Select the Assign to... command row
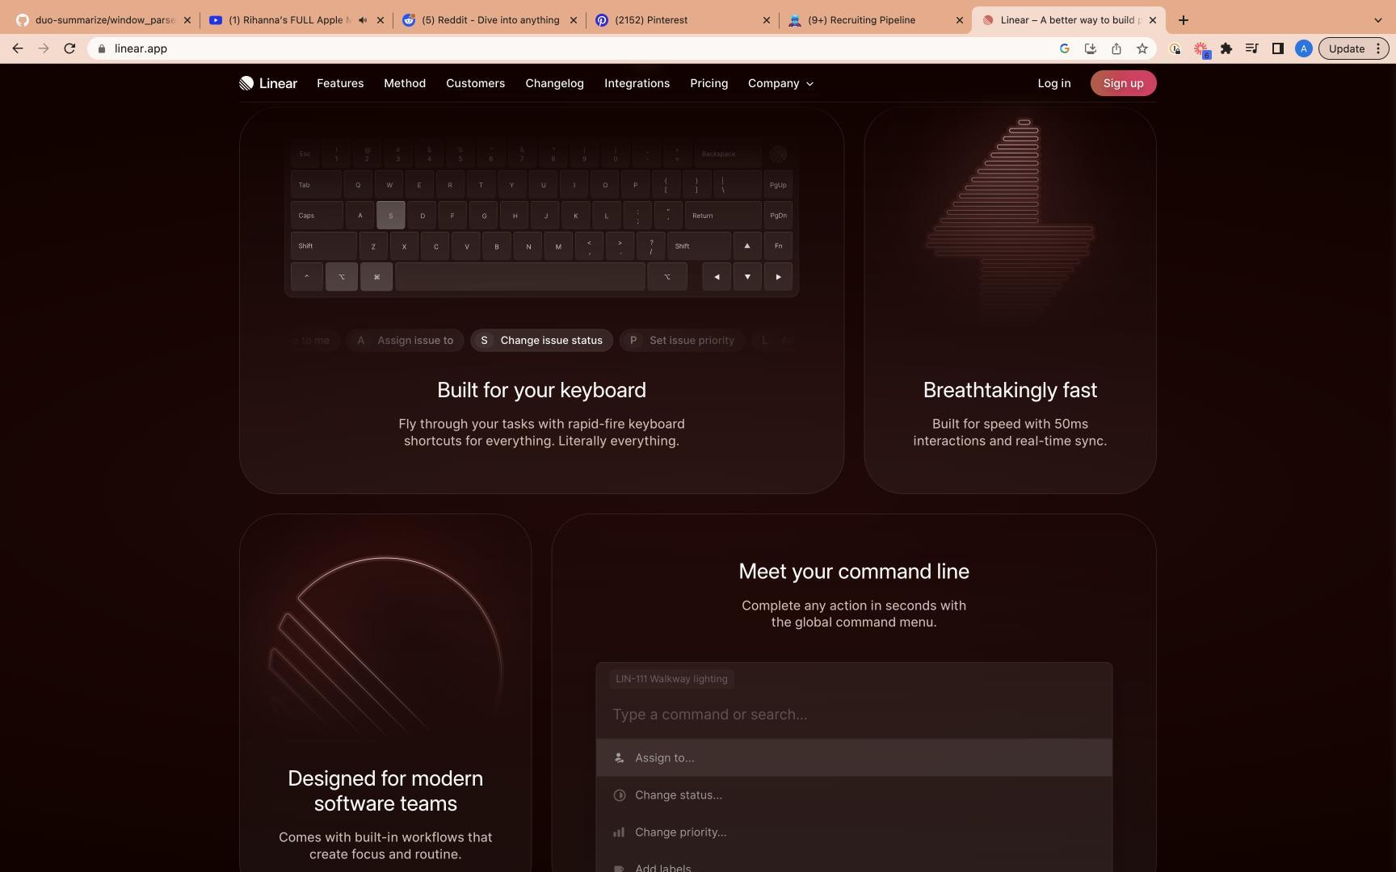1396x872 pixels. [854, 757]
